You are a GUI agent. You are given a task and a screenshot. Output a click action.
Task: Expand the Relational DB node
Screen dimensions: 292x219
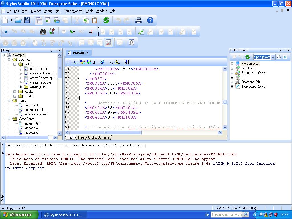coord(232,82)
